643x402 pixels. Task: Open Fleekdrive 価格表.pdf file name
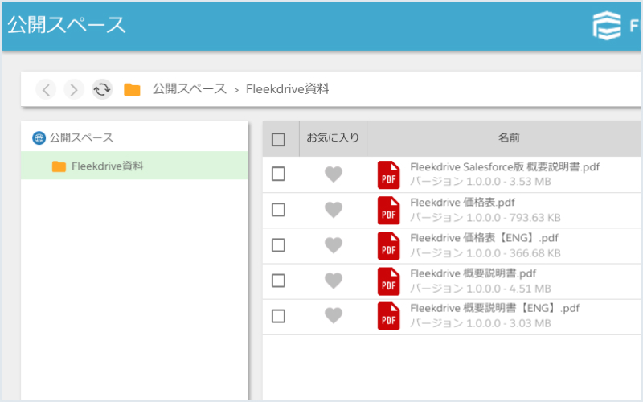click(463, 203)
